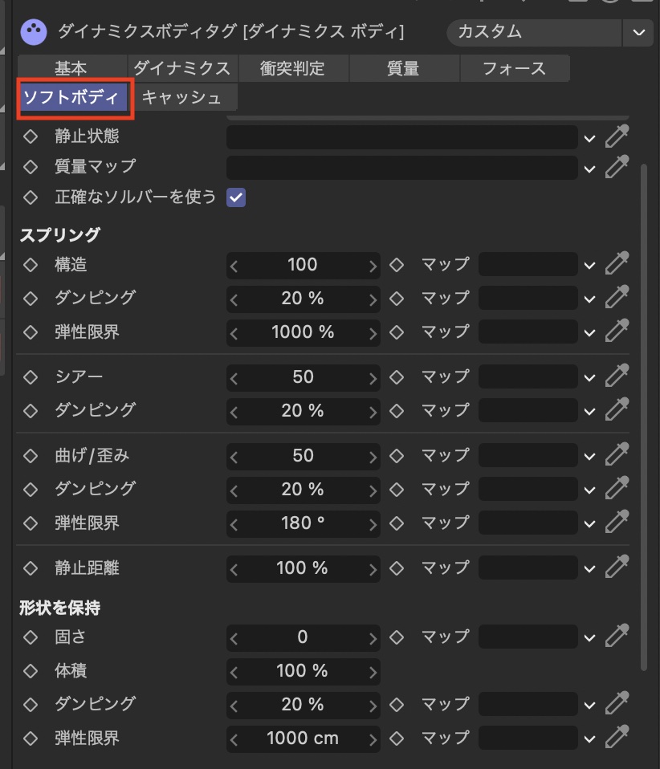Decrease 固さ value with left arrow
Image resolution: width=660 pixels, height=769 pixels.
coord(234,638)
